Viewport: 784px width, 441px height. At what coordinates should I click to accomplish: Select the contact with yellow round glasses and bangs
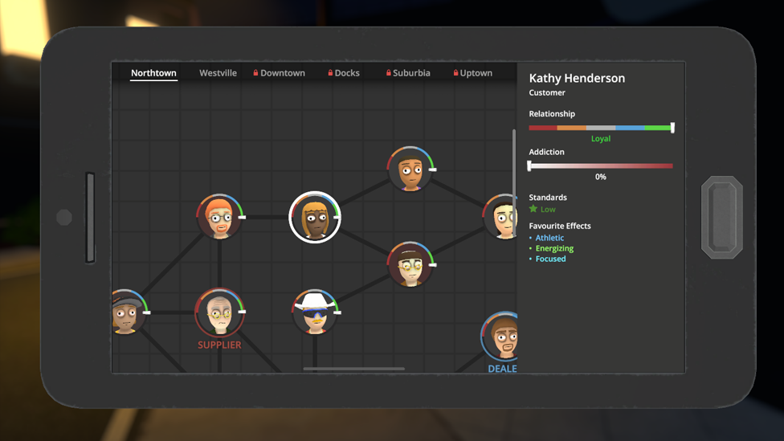410,264
